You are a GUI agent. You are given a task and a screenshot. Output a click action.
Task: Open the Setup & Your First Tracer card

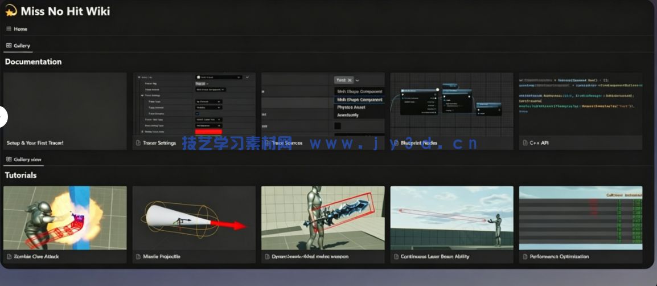point(65,111)
